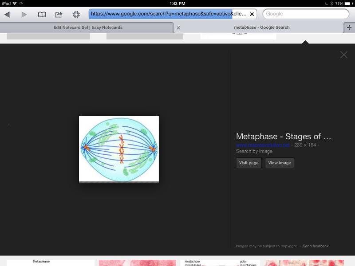Clear the URL with the x icon
Image resolution: width=355 pixels, height=266 pixels.
coord(252,14)
